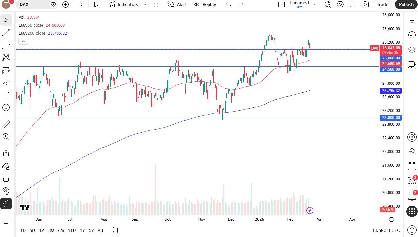Viewport: 418px width, 237px height.
Task: Select the EMA 200 close legend
Action: click(32, 33)
